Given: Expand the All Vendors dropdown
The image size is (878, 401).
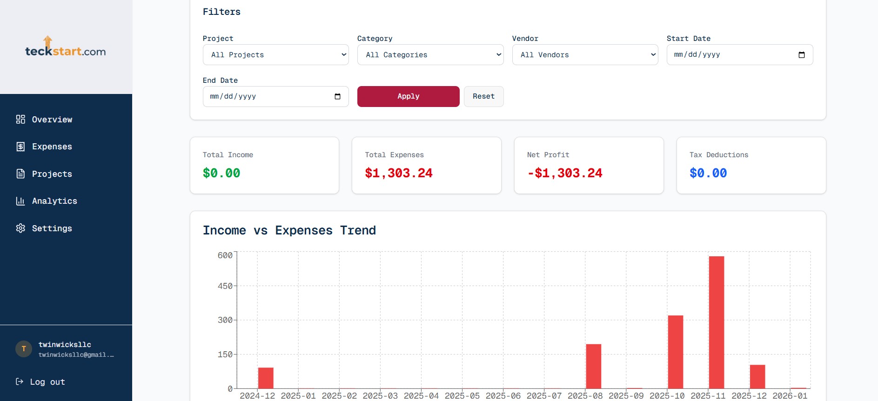Looking at the screenshot, I should (585, 55).
